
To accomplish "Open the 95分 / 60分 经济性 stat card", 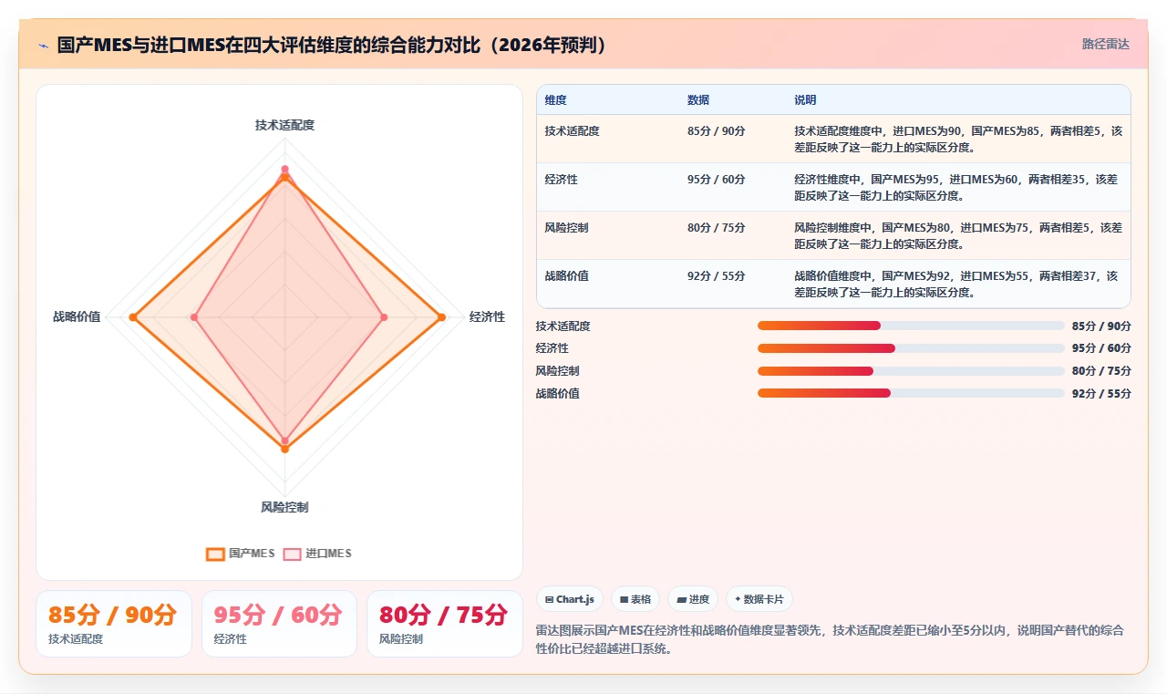I will tap(279, 624).
